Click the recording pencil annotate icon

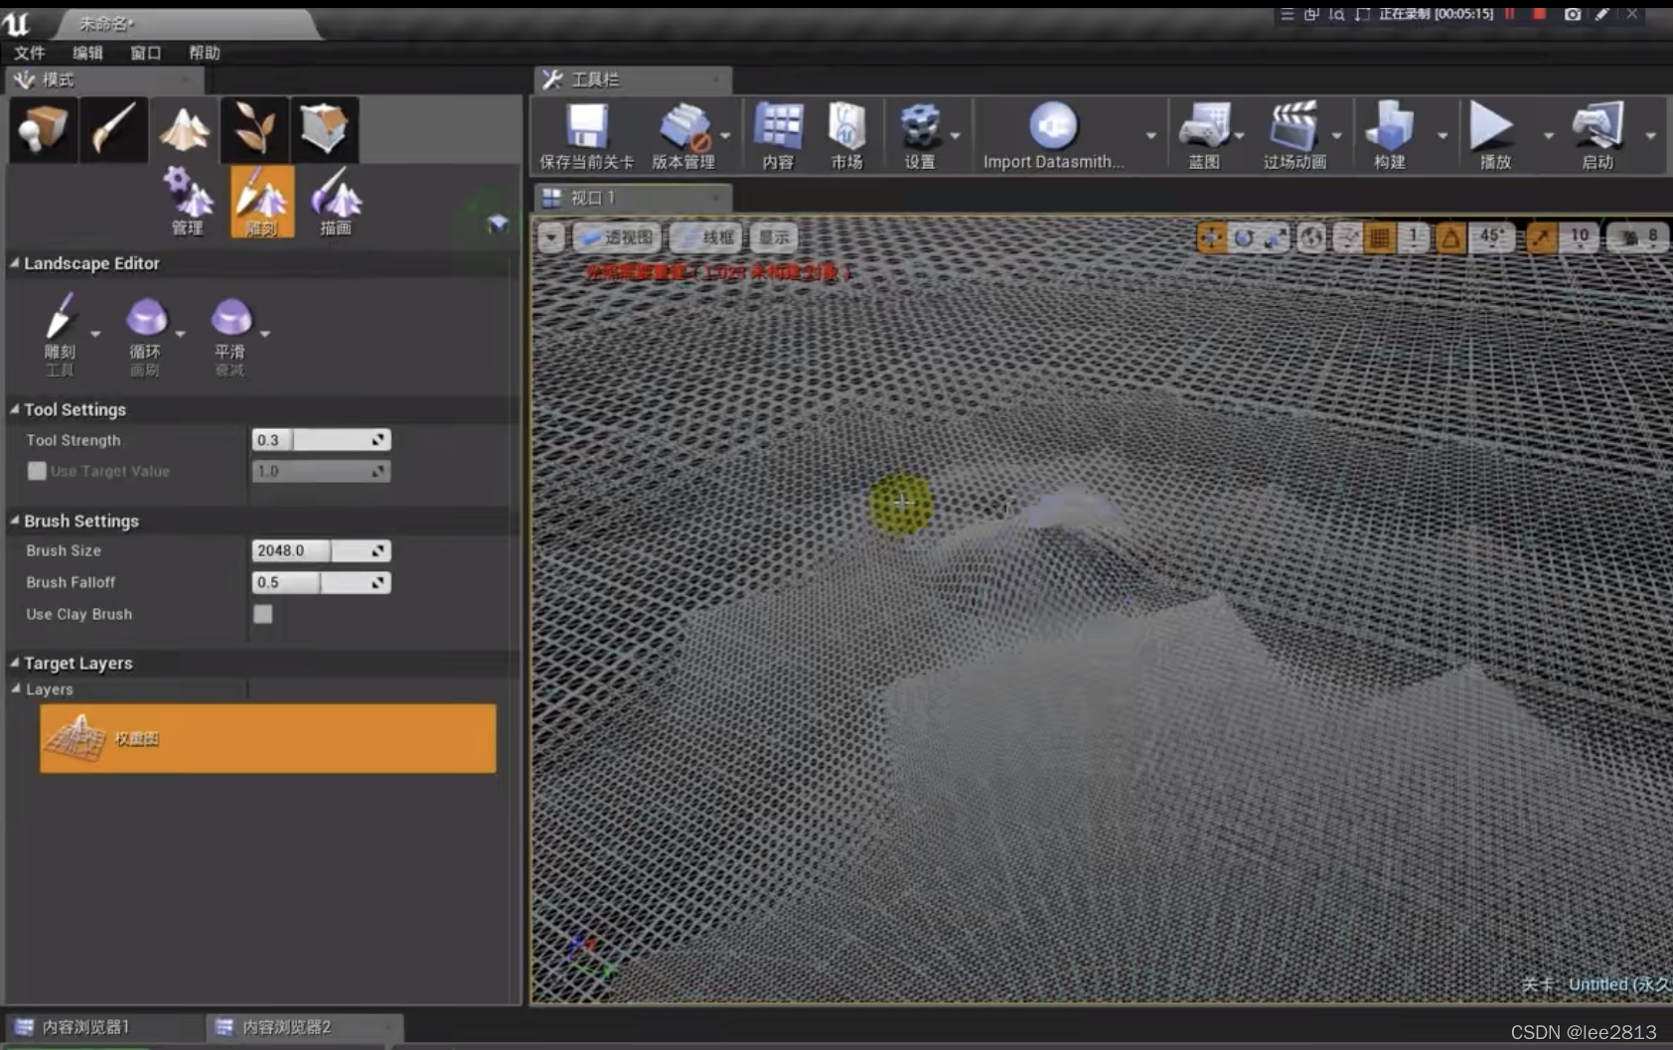(x=1601, y=14)
